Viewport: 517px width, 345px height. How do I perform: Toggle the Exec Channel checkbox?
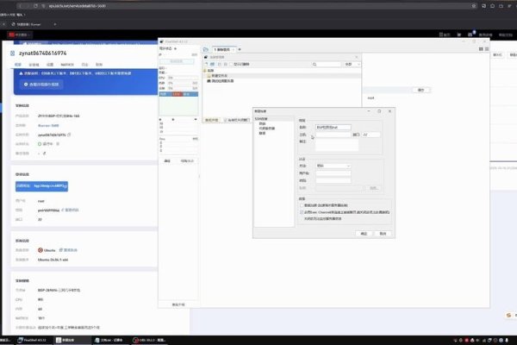pos(301,211)
